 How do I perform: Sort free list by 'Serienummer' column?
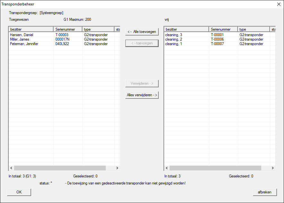[223, 29]
